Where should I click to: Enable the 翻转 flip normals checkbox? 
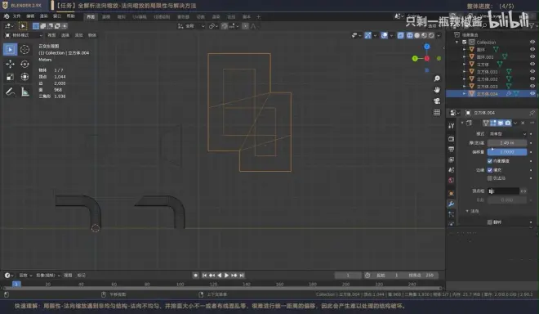click(x=490, y=222)
